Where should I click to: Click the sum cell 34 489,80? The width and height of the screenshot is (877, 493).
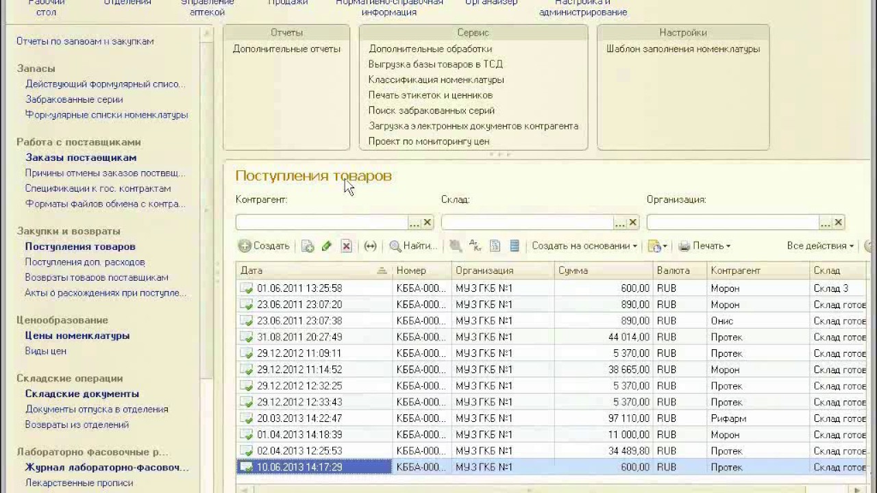[604, 451]
